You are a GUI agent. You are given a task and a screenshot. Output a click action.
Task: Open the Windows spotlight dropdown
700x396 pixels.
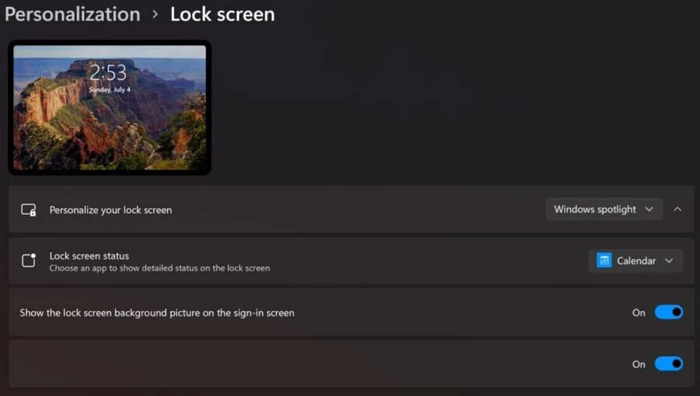tap(604, 209)
